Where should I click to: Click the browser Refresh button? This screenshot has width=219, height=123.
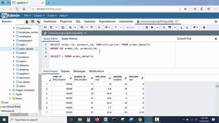pos(17,9)
